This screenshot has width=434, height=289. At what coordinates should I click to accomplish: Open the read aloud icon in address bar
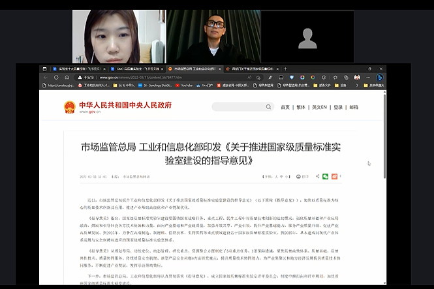click(x=249, y=78)
